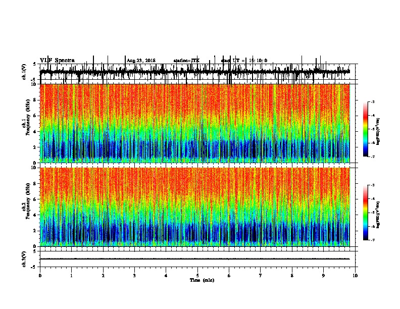Image resolution: width=400 pixels, height=309 pixels.
Task: Click the "-5" value on ch.2 colorbar
Action: (373, 213)
